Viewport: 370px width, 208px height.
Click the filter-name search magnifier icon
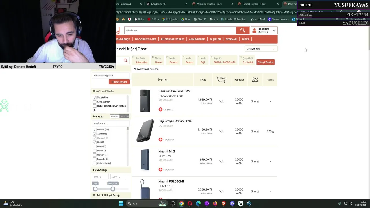125,60
